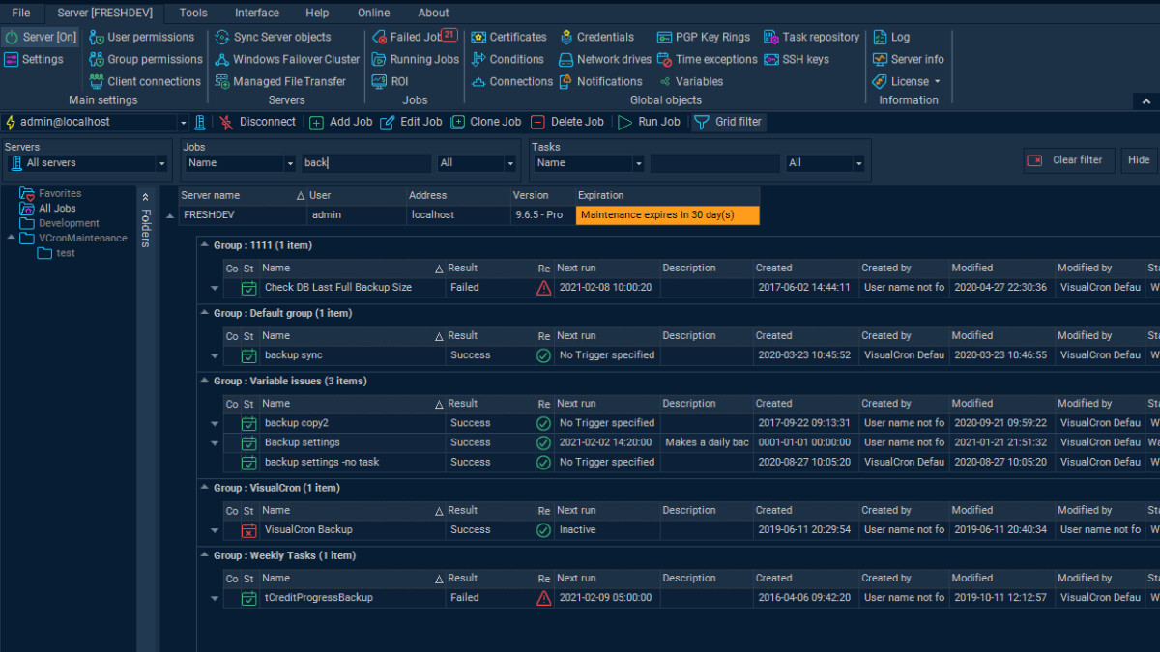Open Task repository
Image resolution: width=1160 pixels, height=652 pixels.
pyautogui.click(x=811, y=37)
